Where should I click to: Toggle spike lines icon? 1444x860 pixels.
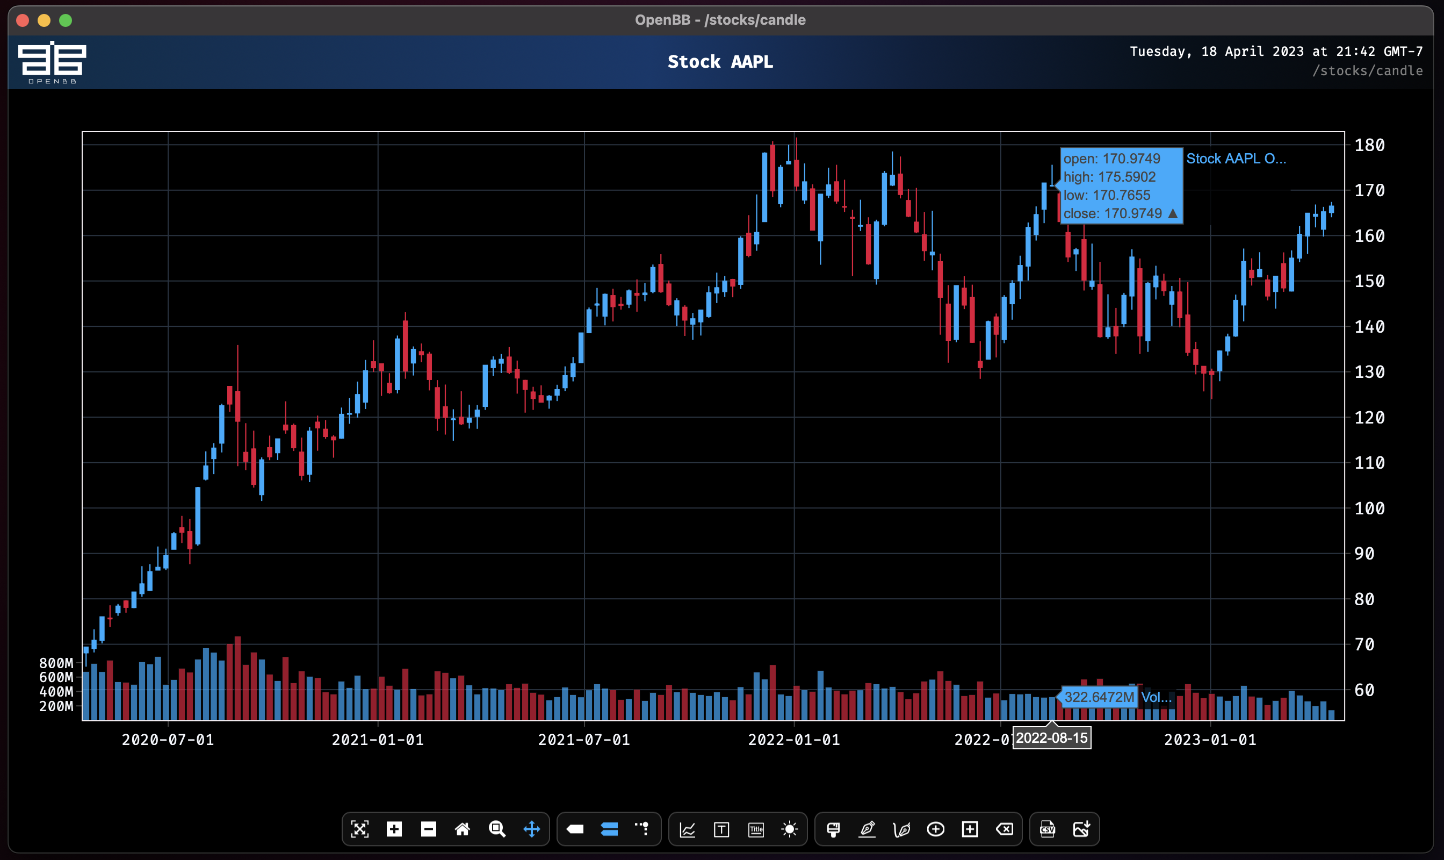(x=642, y=829)
